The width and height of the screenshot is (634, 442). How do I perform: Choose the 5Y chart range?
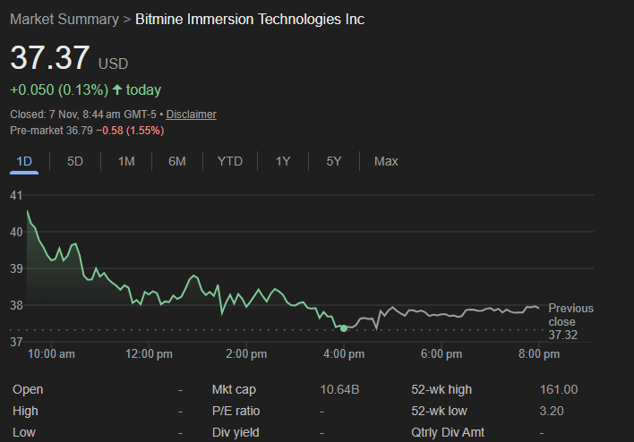click(x=334, y=161)
